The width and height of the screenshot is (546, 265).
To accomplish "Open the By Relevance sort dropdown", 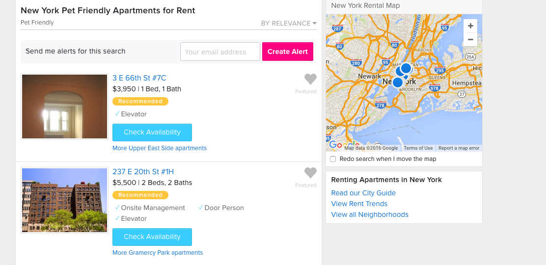I will click(289, 24).
